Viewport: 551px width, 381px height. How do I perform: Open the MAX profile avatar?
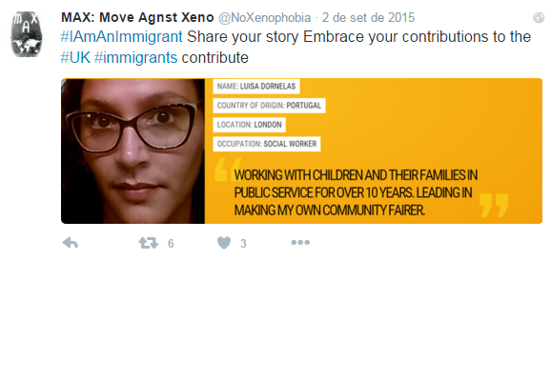tap(27, 34)
